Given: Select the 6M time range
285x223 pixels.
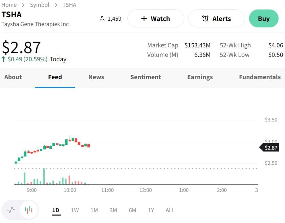Looking at the screenshot, I should 133,210.
